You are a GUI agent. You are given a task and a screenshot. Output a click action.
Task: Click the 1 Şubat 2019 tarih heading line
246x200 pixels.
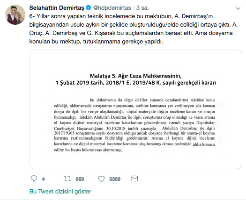pos(136,83)
